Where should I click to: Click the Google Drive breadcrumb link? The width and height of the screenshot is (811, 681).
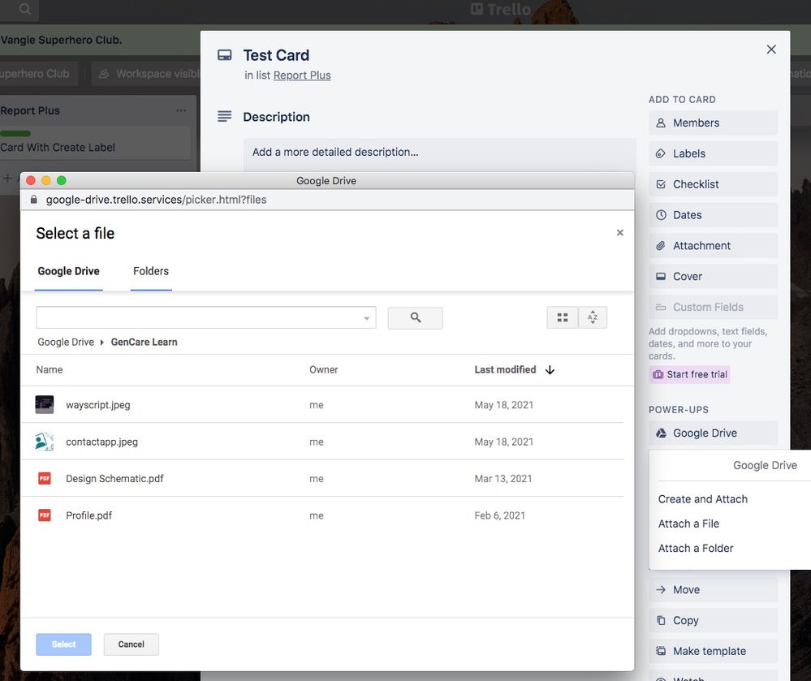pyautogui.click(x=66, y=343)
